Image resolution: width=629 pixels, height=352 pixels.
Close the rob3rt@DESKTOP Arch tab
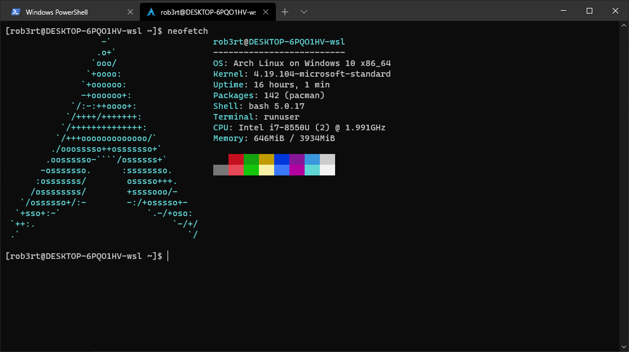click(266, 12)
